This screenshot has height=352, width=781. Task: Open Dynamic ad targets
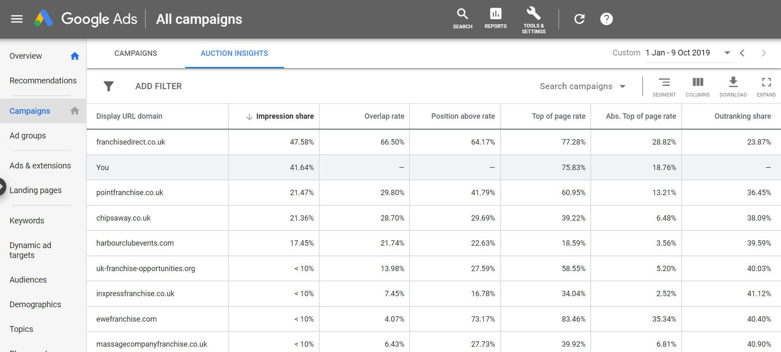click(30, 250)
